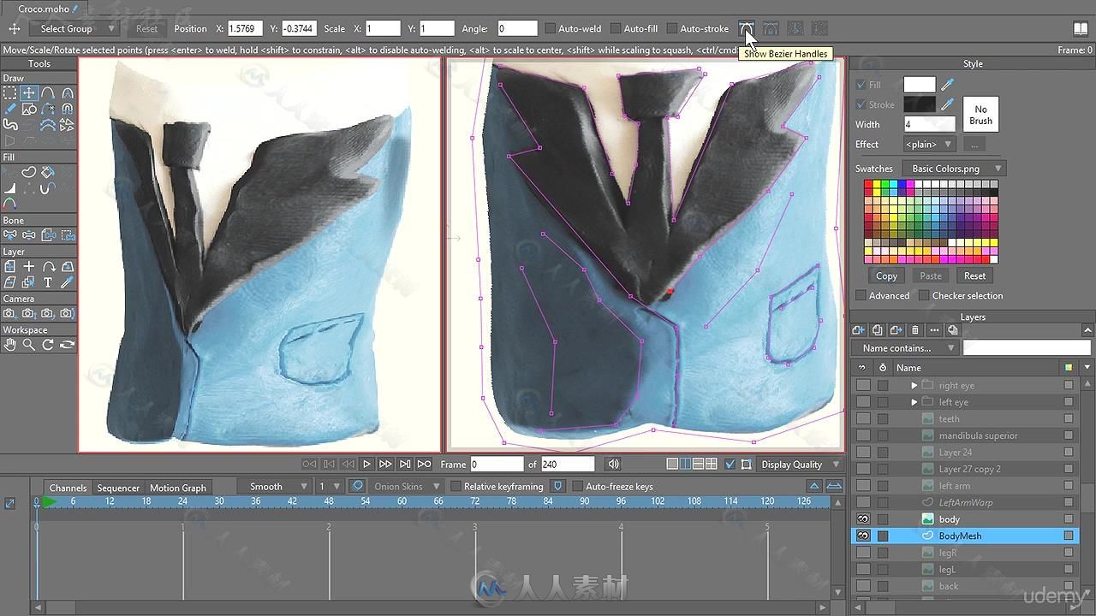Select the Text tool in Layer tools

pyautogui.click(x=48, y=282)
